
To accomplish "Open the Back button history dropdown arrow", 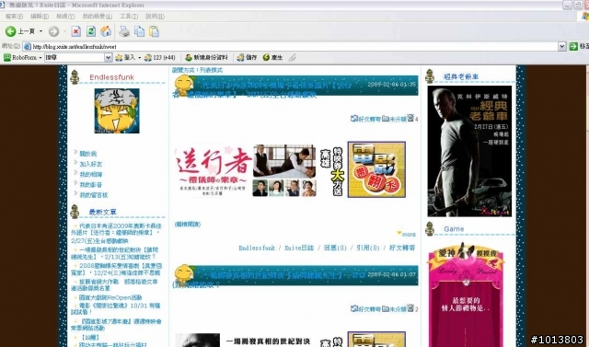I will 40,31.
